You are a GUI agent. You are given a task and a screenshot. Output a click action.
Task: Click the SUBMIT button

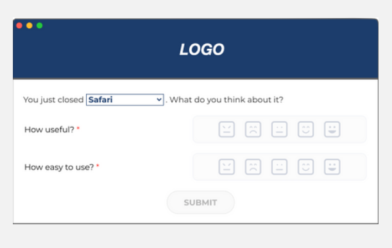click(x=201, y=202)
